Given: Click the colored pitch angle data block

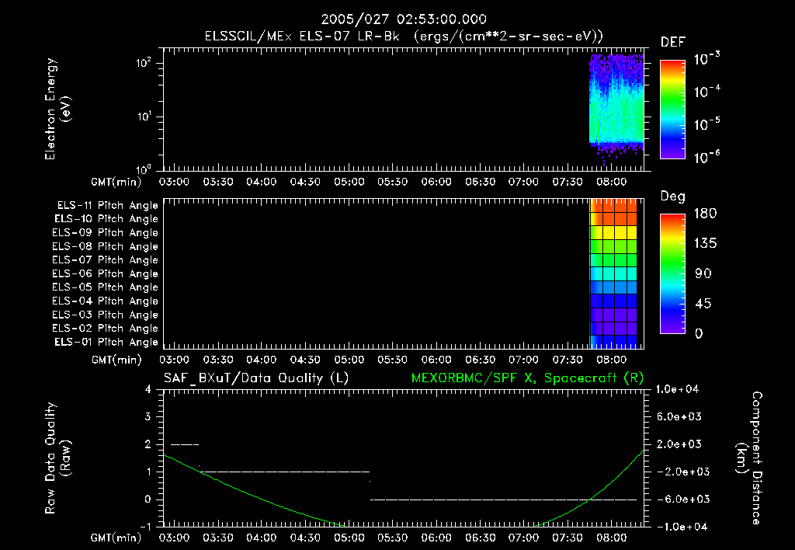Looking at the screenshot, I should coord(613,273).
